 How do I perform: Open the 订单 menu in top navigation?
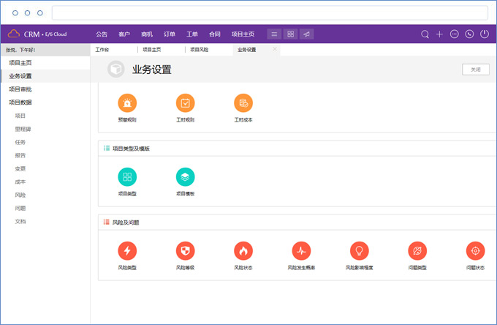pos(170,34)
